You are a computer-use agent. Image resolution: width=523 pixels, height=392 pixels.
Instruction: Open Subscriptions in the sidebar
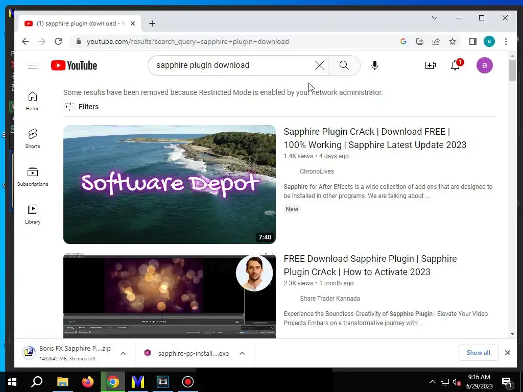tap(33, 176)
